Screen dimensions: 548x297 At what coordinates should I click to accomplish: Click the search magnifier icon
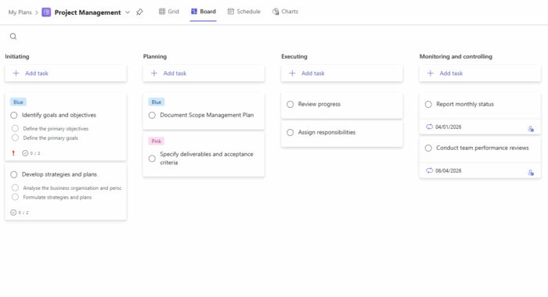tap(13, 36)
